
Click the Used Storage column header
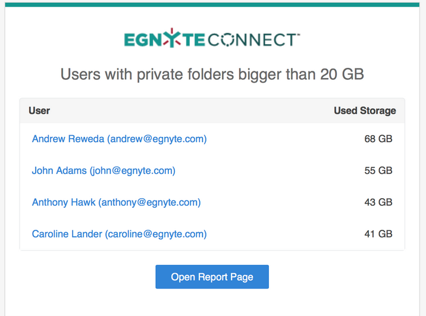tap(365, 111)
